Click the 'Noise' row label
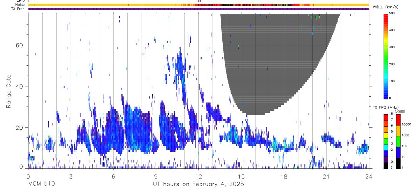The height and width of the screenshot is (191, 415). [x=20, y=5]
